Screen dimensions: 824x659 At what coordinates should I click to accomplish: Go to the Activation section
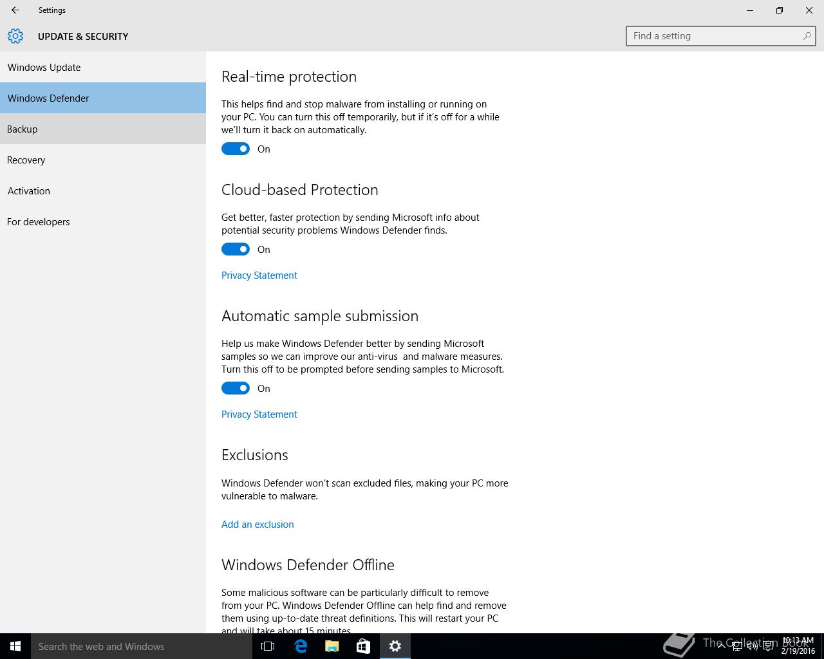point(103,190)
